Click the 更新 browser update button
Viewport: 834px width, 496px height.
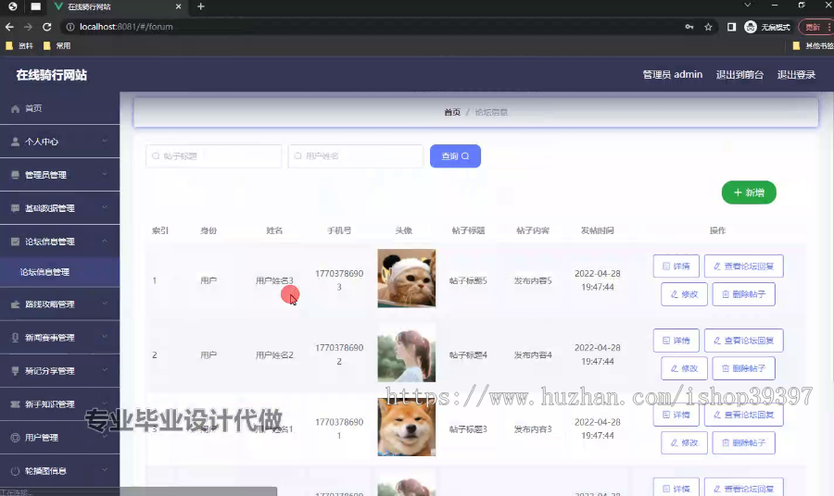pos(815,27)
